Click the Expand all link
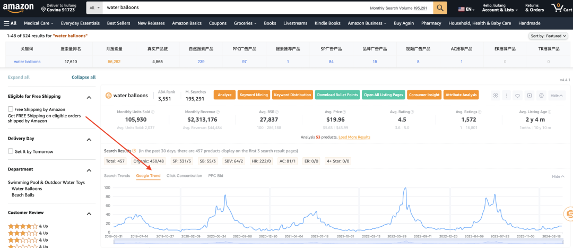573x248 pixels. 19,77
